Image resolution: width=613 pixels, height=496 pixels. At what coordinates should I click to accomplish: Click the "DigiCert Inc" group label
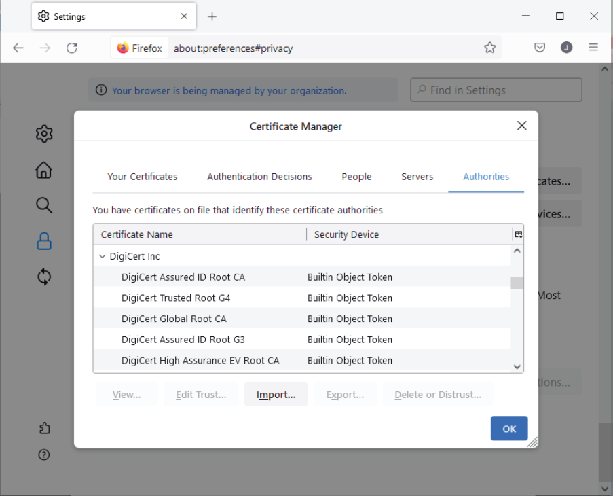tap(134, 256)
